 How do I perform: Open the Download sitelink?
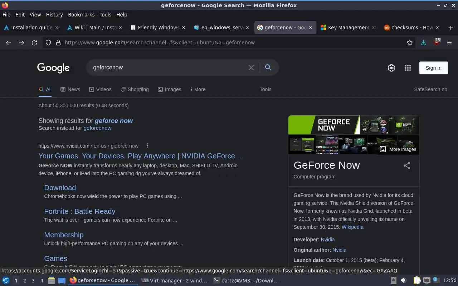(60, 188)
